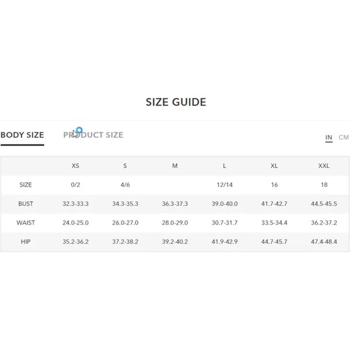Click the XL column header
350x350 pixels.
coord(274,166)
